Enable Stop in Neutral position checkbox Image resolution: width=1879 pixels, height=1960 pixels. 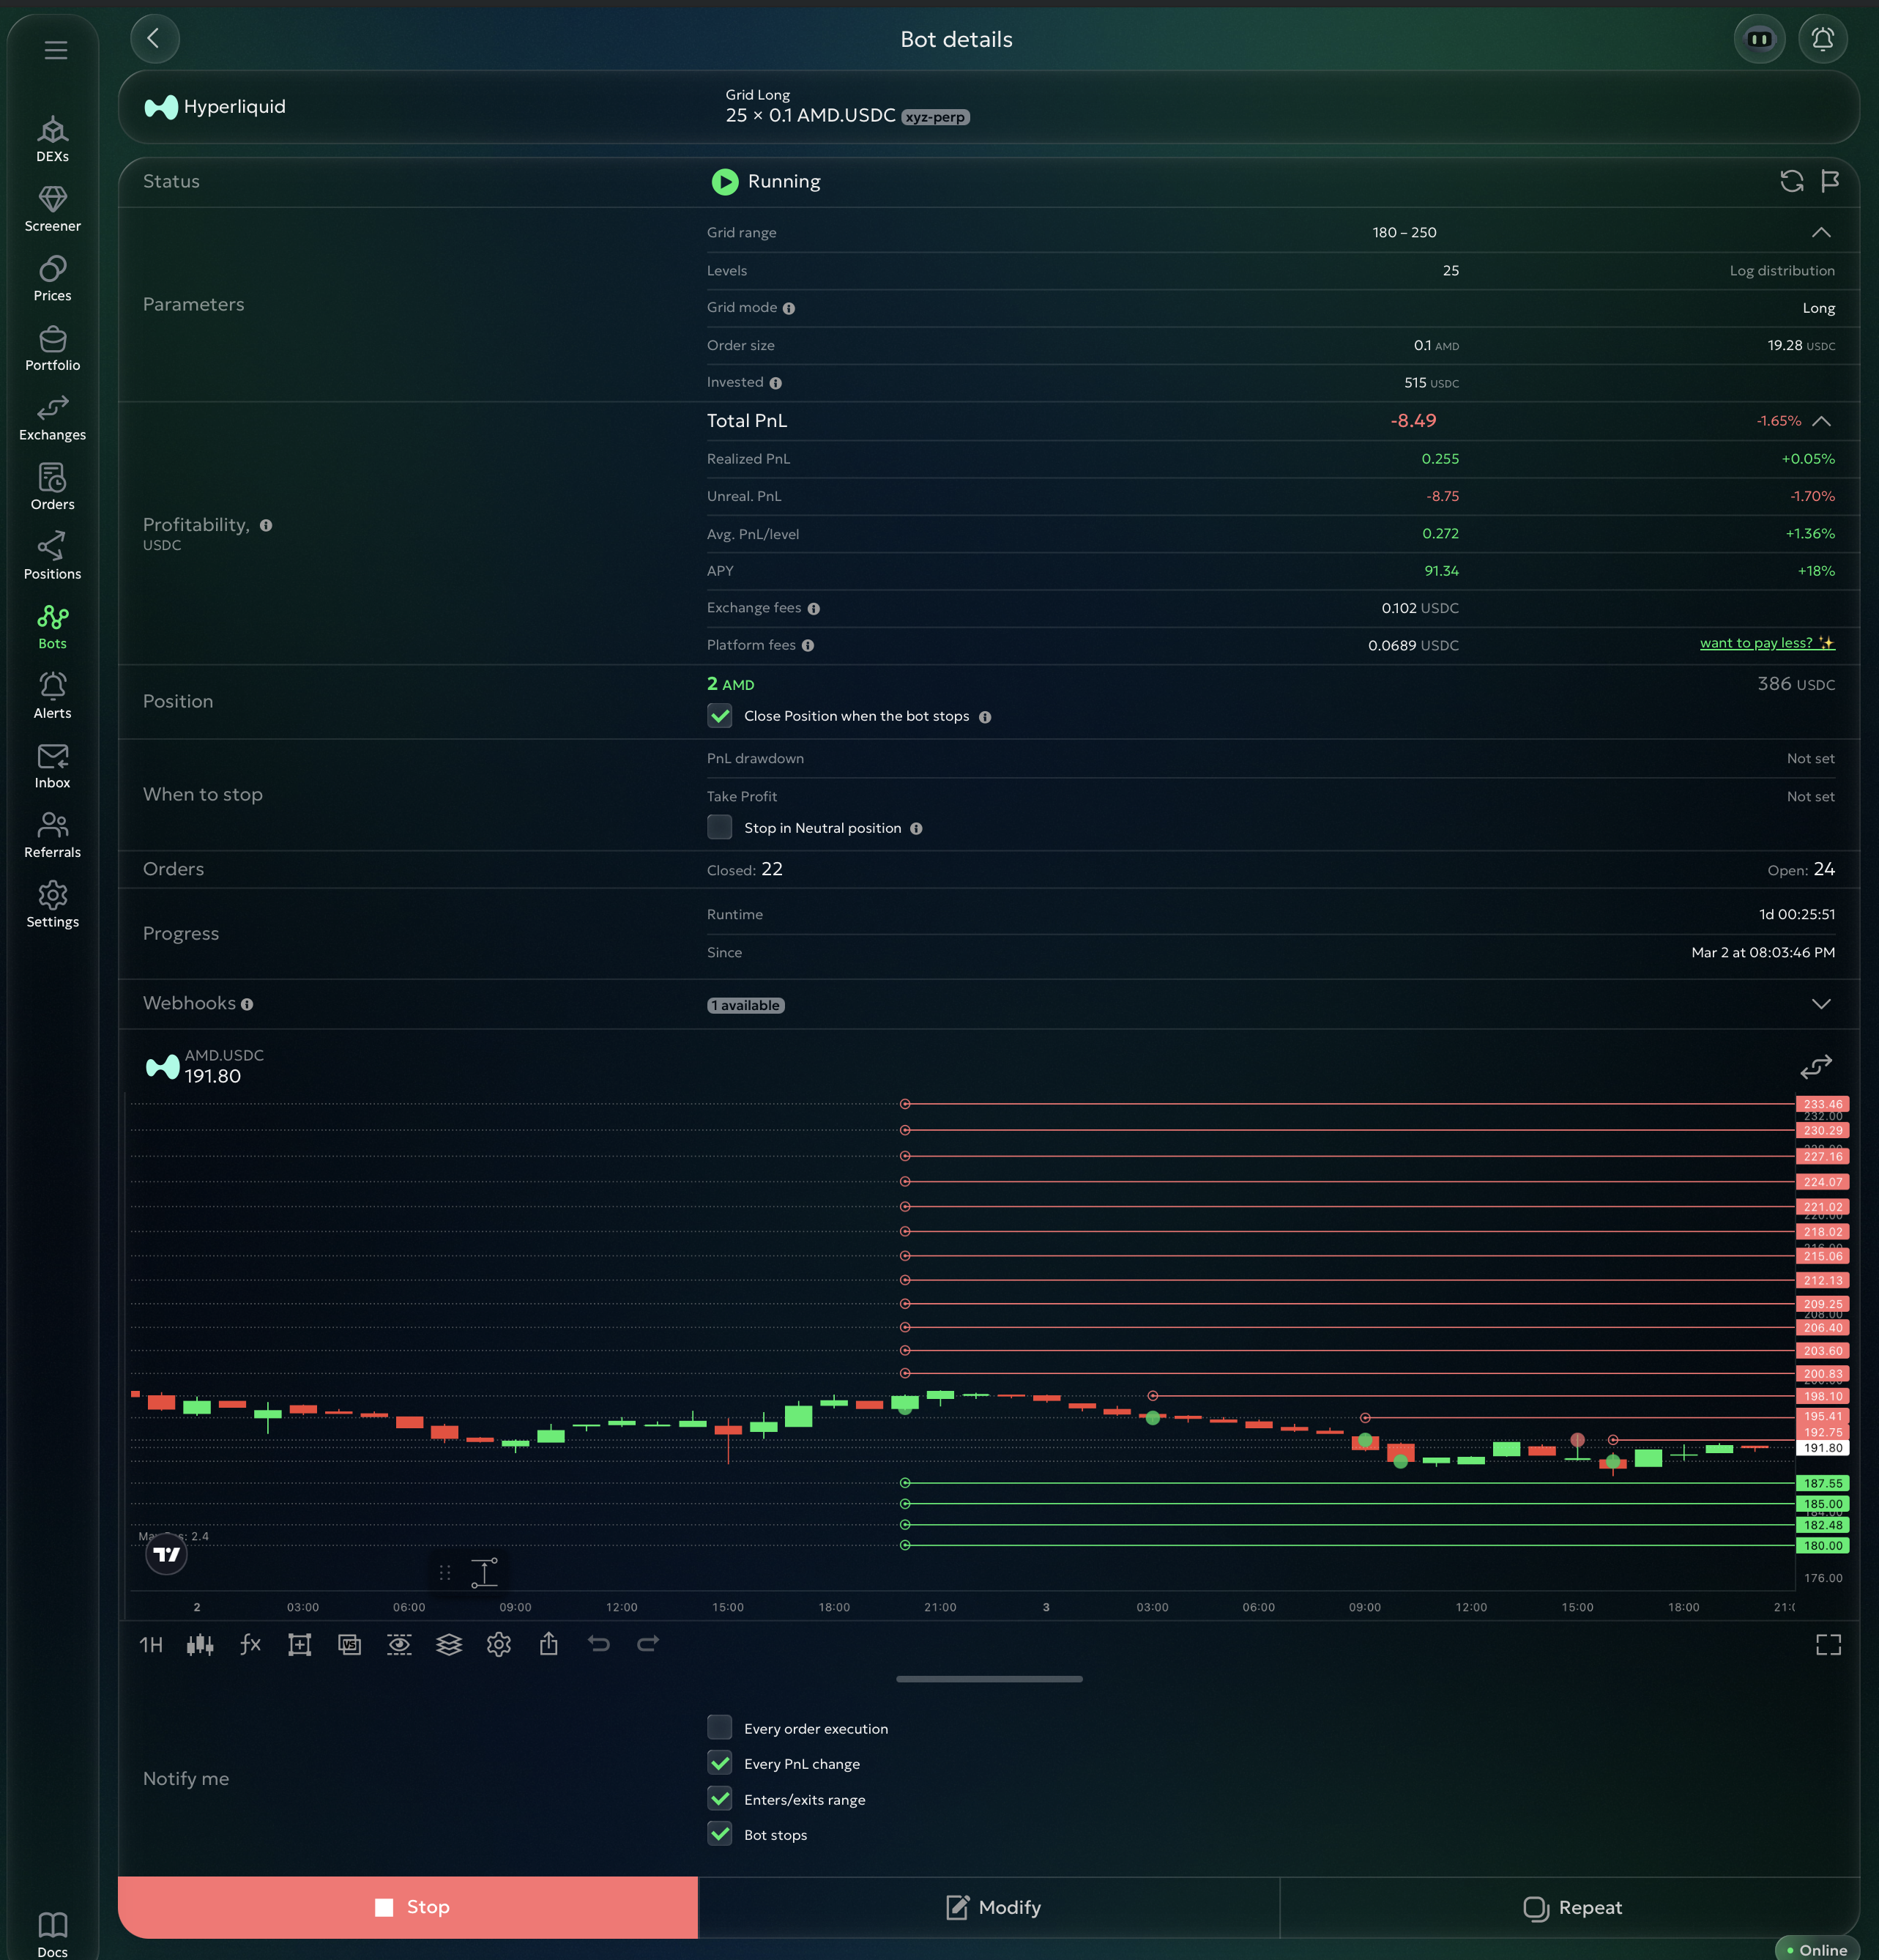click(x=720, y=827)
